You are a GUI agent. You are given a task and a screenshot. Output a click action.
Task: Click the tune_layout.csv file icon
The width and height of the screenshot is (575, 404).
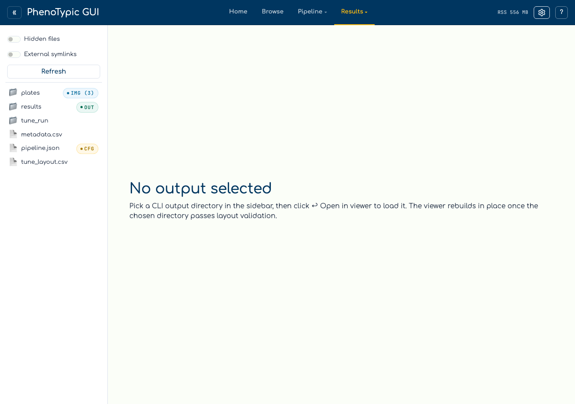[x=13, y=162]
